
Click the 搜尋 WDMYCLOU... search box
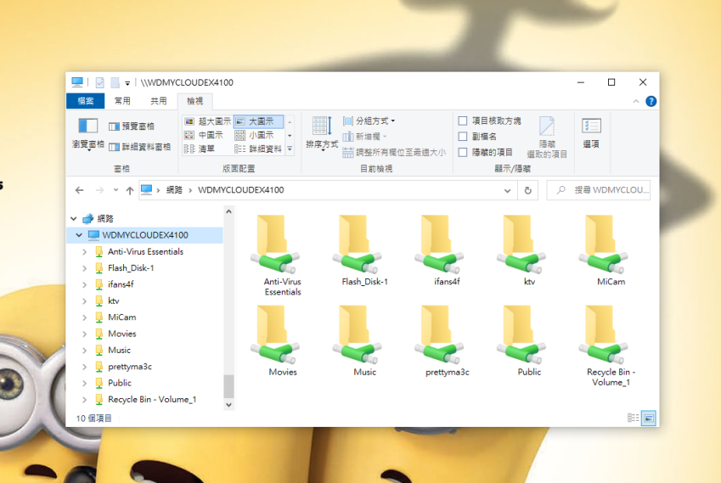(x=598, y=190)
